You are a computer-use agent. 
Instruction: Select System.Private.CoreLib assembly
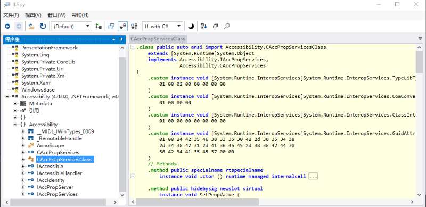point(48,62)
